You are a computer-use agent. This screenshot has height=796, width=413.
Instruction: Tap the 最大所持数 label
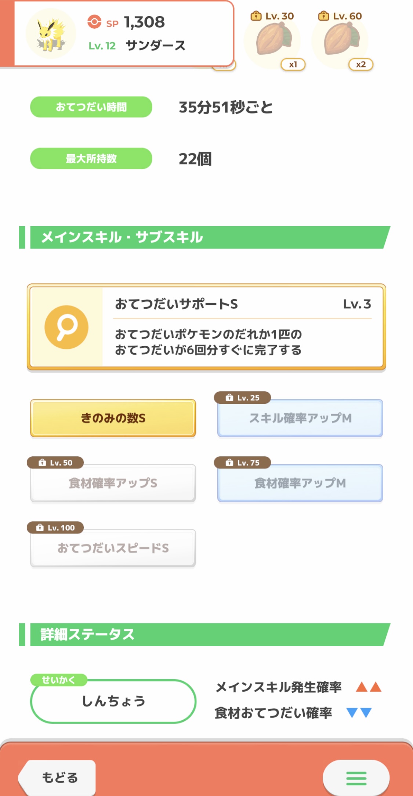(91, 158)
